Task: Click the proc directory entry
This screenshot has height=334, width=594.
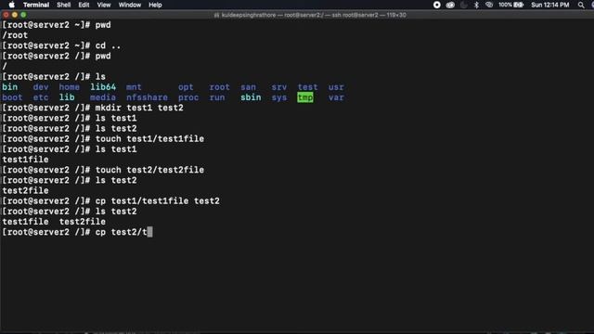Action: (188, 97)
